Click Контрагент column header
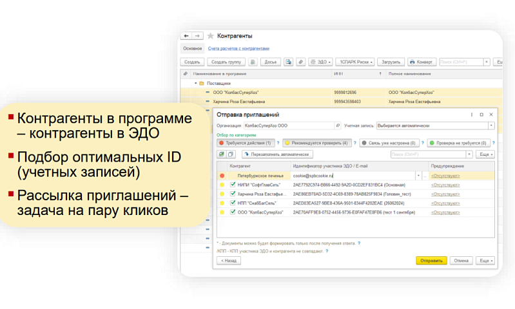Screen dimensions: 515x309 click(258, 166)
